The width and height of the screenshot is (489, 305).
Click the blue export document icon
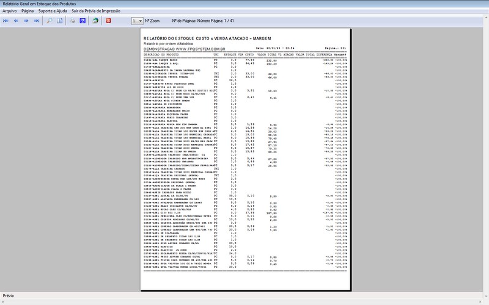pyautogui.click(x=83, y=21)
